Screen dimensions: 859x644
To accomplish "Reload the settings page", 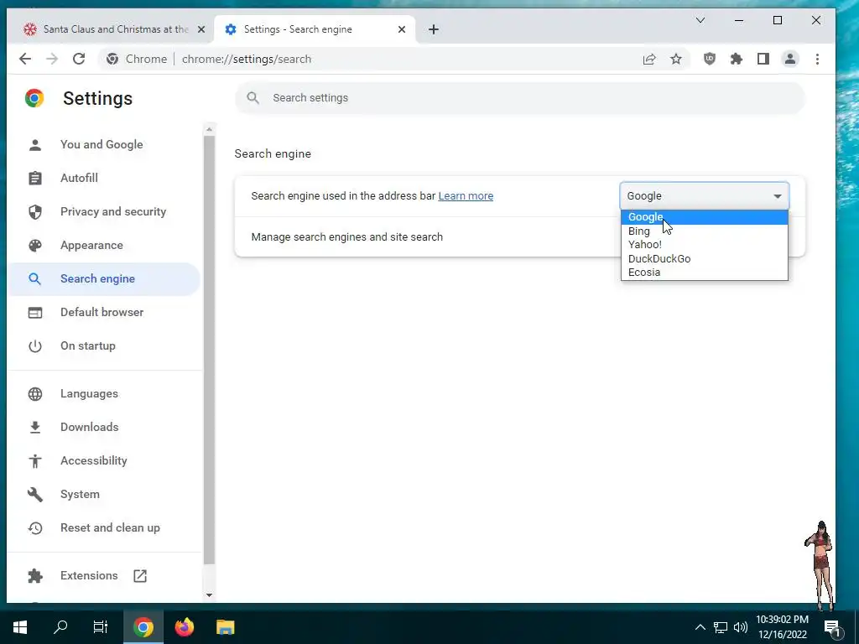I will pos(79,59).
